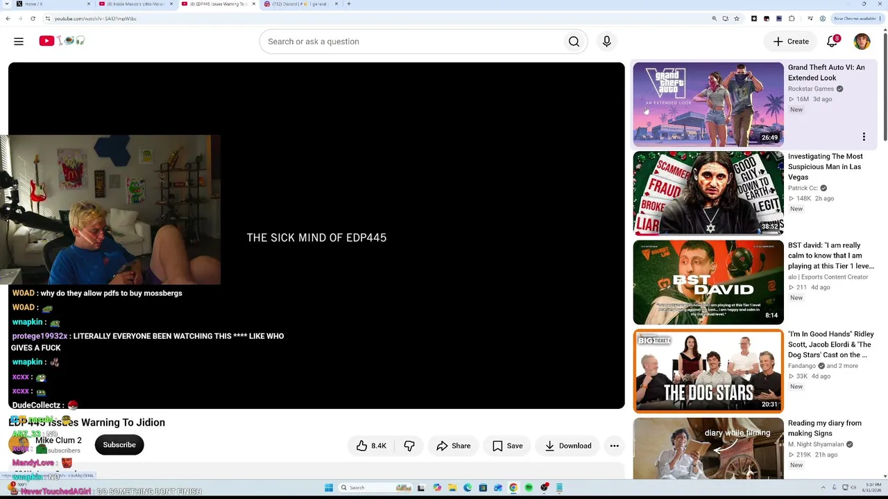Open the account avatar menu
Image resolution: width=888 pixels, height=499 pixels.
(862, 42)
